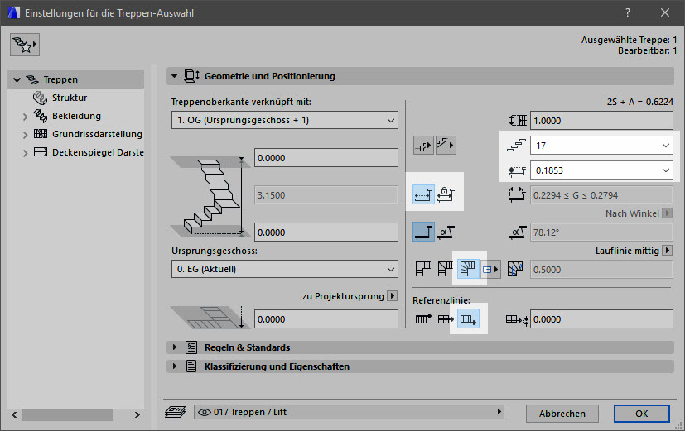Click the sidebar horizontal scrollbar thumb
The width and height of the screenshot is (685, 431).
tap(67, 414)
